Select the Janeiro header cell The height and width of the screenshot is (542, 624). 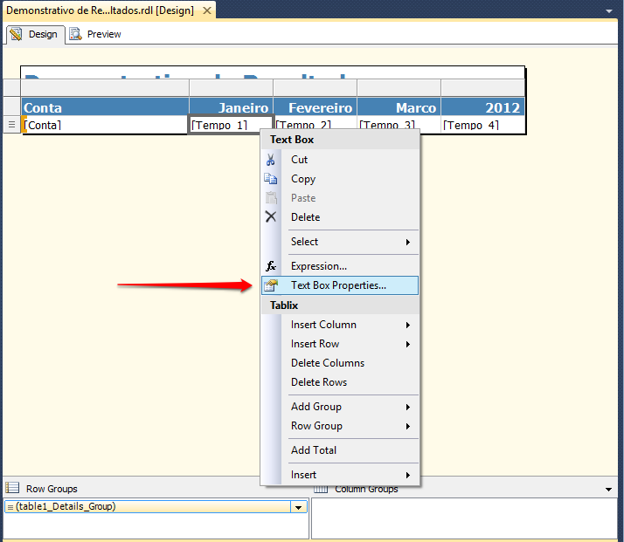pos(232,106)
